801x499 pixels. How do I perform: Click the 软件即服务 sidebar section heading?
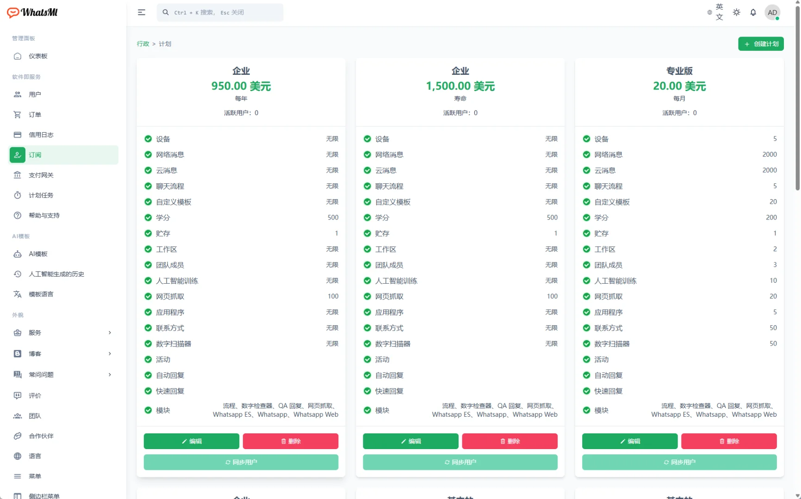point(26,77)
